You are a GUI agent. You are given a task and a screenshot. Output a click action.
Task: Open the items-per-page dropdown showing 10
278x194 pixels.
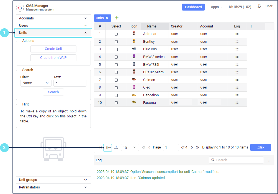pos(130,147)
